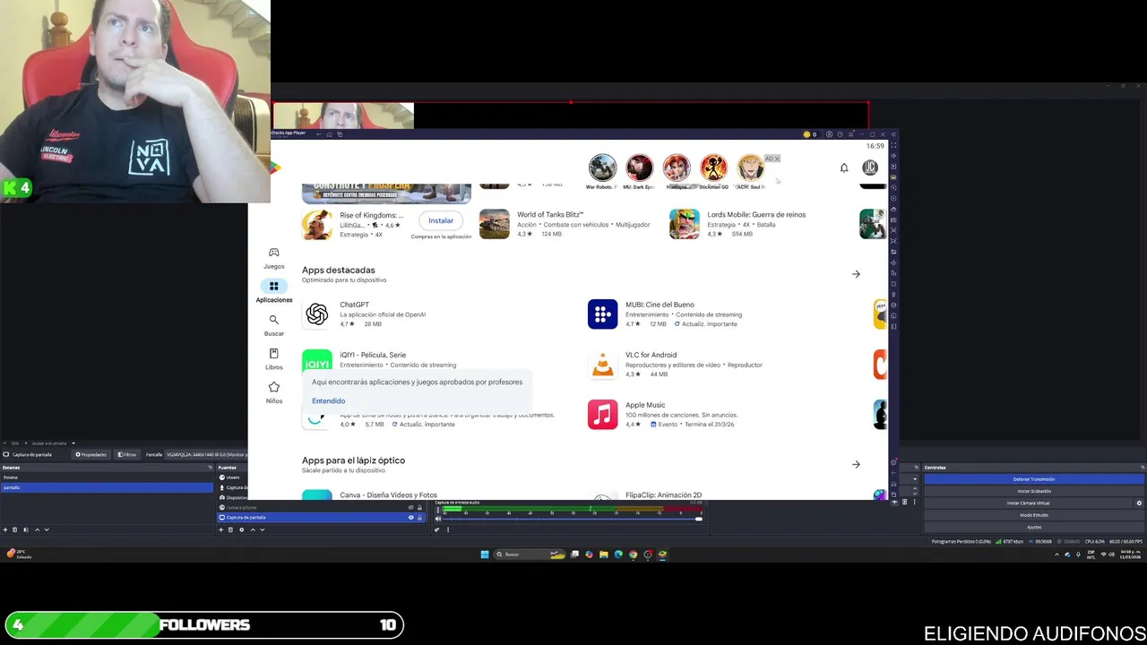Move scene down with arrow
Viewport: 1147px width, 645px height.
[47, 529]
